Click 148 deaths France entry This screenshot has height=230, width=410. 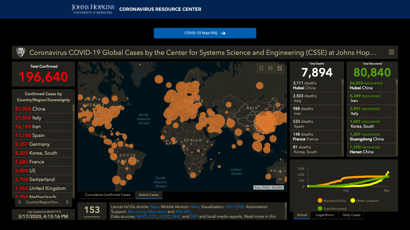[x=316, y=137]
